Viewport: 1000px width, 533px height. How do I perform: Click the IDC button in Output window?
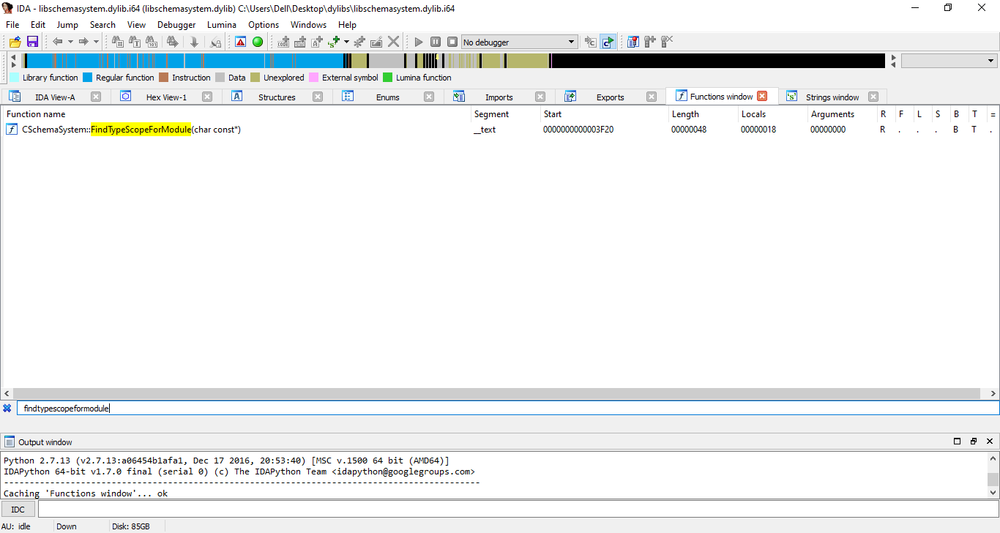18,509
